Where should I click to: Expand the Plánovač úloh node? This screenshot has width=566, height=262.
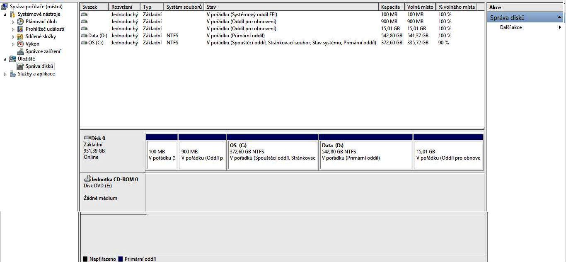tap(13, 22)
